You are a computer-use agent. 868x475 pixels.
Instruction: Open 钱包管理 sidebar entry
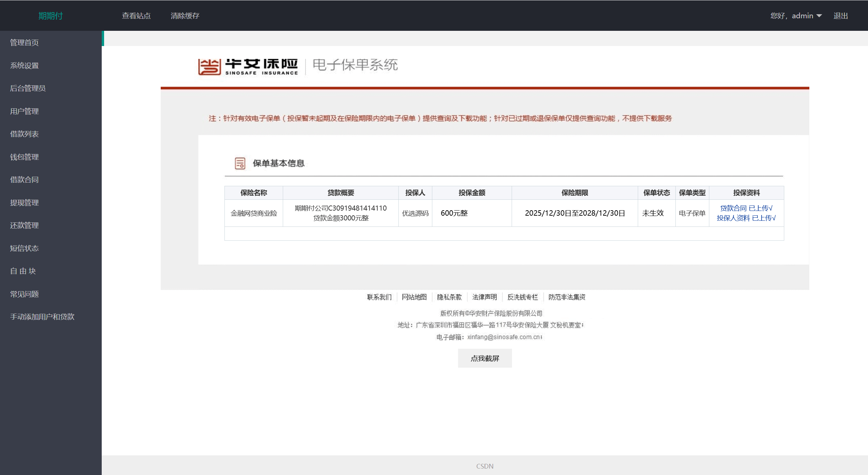pyautogui.click(x=24, y=157)
